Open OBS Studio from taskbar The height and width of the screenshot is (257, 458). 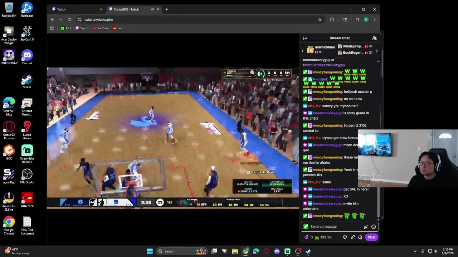(x=298, y=251)
